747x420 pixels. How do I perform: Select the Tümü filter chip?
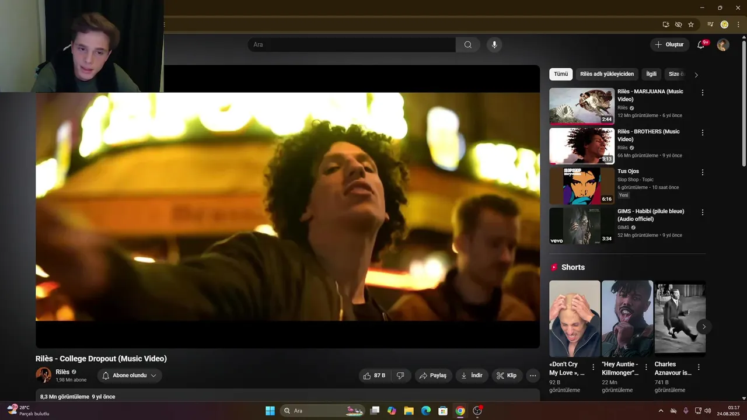[x=561, y=74]
